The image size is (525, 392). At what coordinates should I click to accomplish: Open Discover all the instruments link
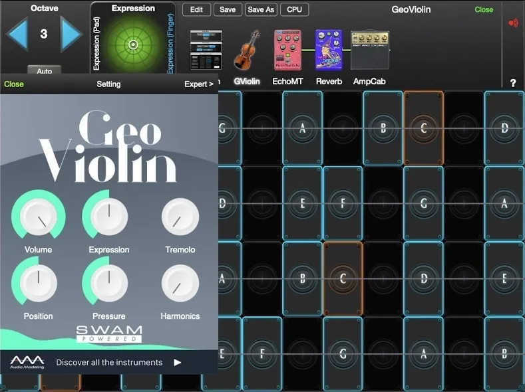pos(109,363)
